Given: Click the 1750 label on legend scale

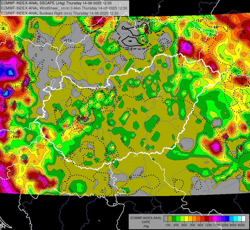Looking at the screenshot, I should [217, 225].
